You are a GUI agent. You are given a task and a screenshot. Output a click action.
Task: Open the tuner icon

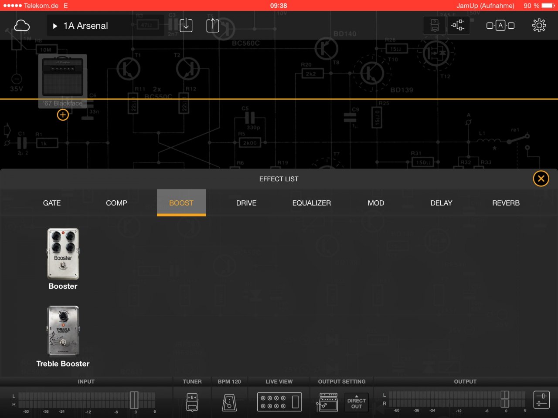(192, 402)
